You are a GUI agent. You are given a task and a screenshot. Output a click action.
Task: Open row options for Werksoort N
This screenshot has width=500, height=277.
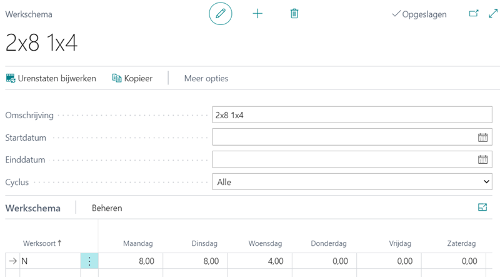click(x=89, y=261)
